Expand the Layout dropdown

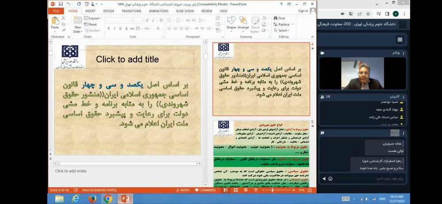point(95,18)
